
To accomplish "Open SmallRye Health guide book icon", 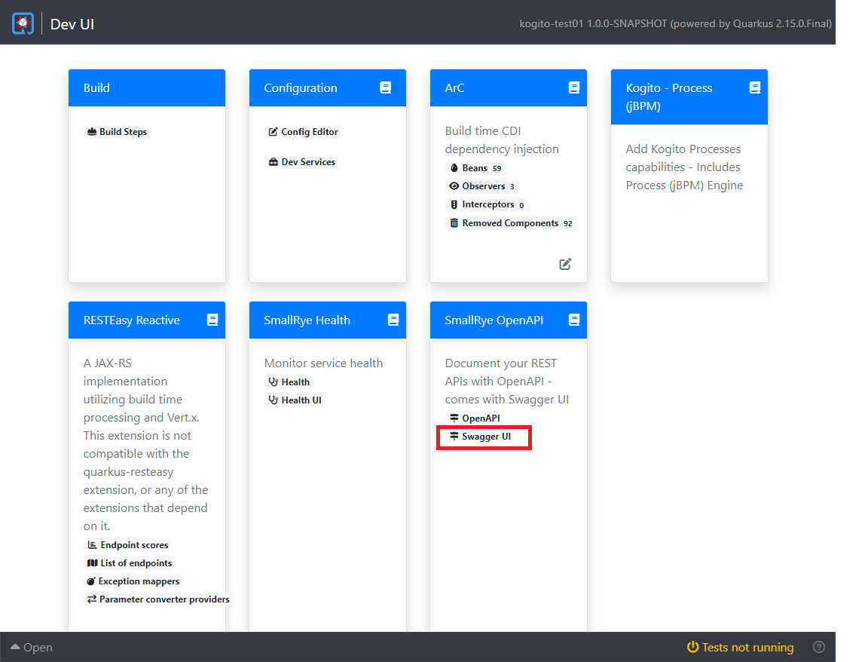I will tap(393, 320).
